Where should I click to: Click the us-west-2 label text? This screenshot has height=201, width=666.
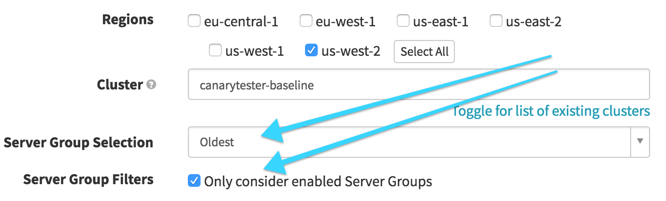click(351, 52)
